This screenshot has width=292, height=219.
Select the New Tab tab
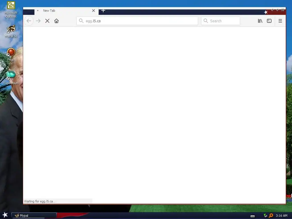66,11
